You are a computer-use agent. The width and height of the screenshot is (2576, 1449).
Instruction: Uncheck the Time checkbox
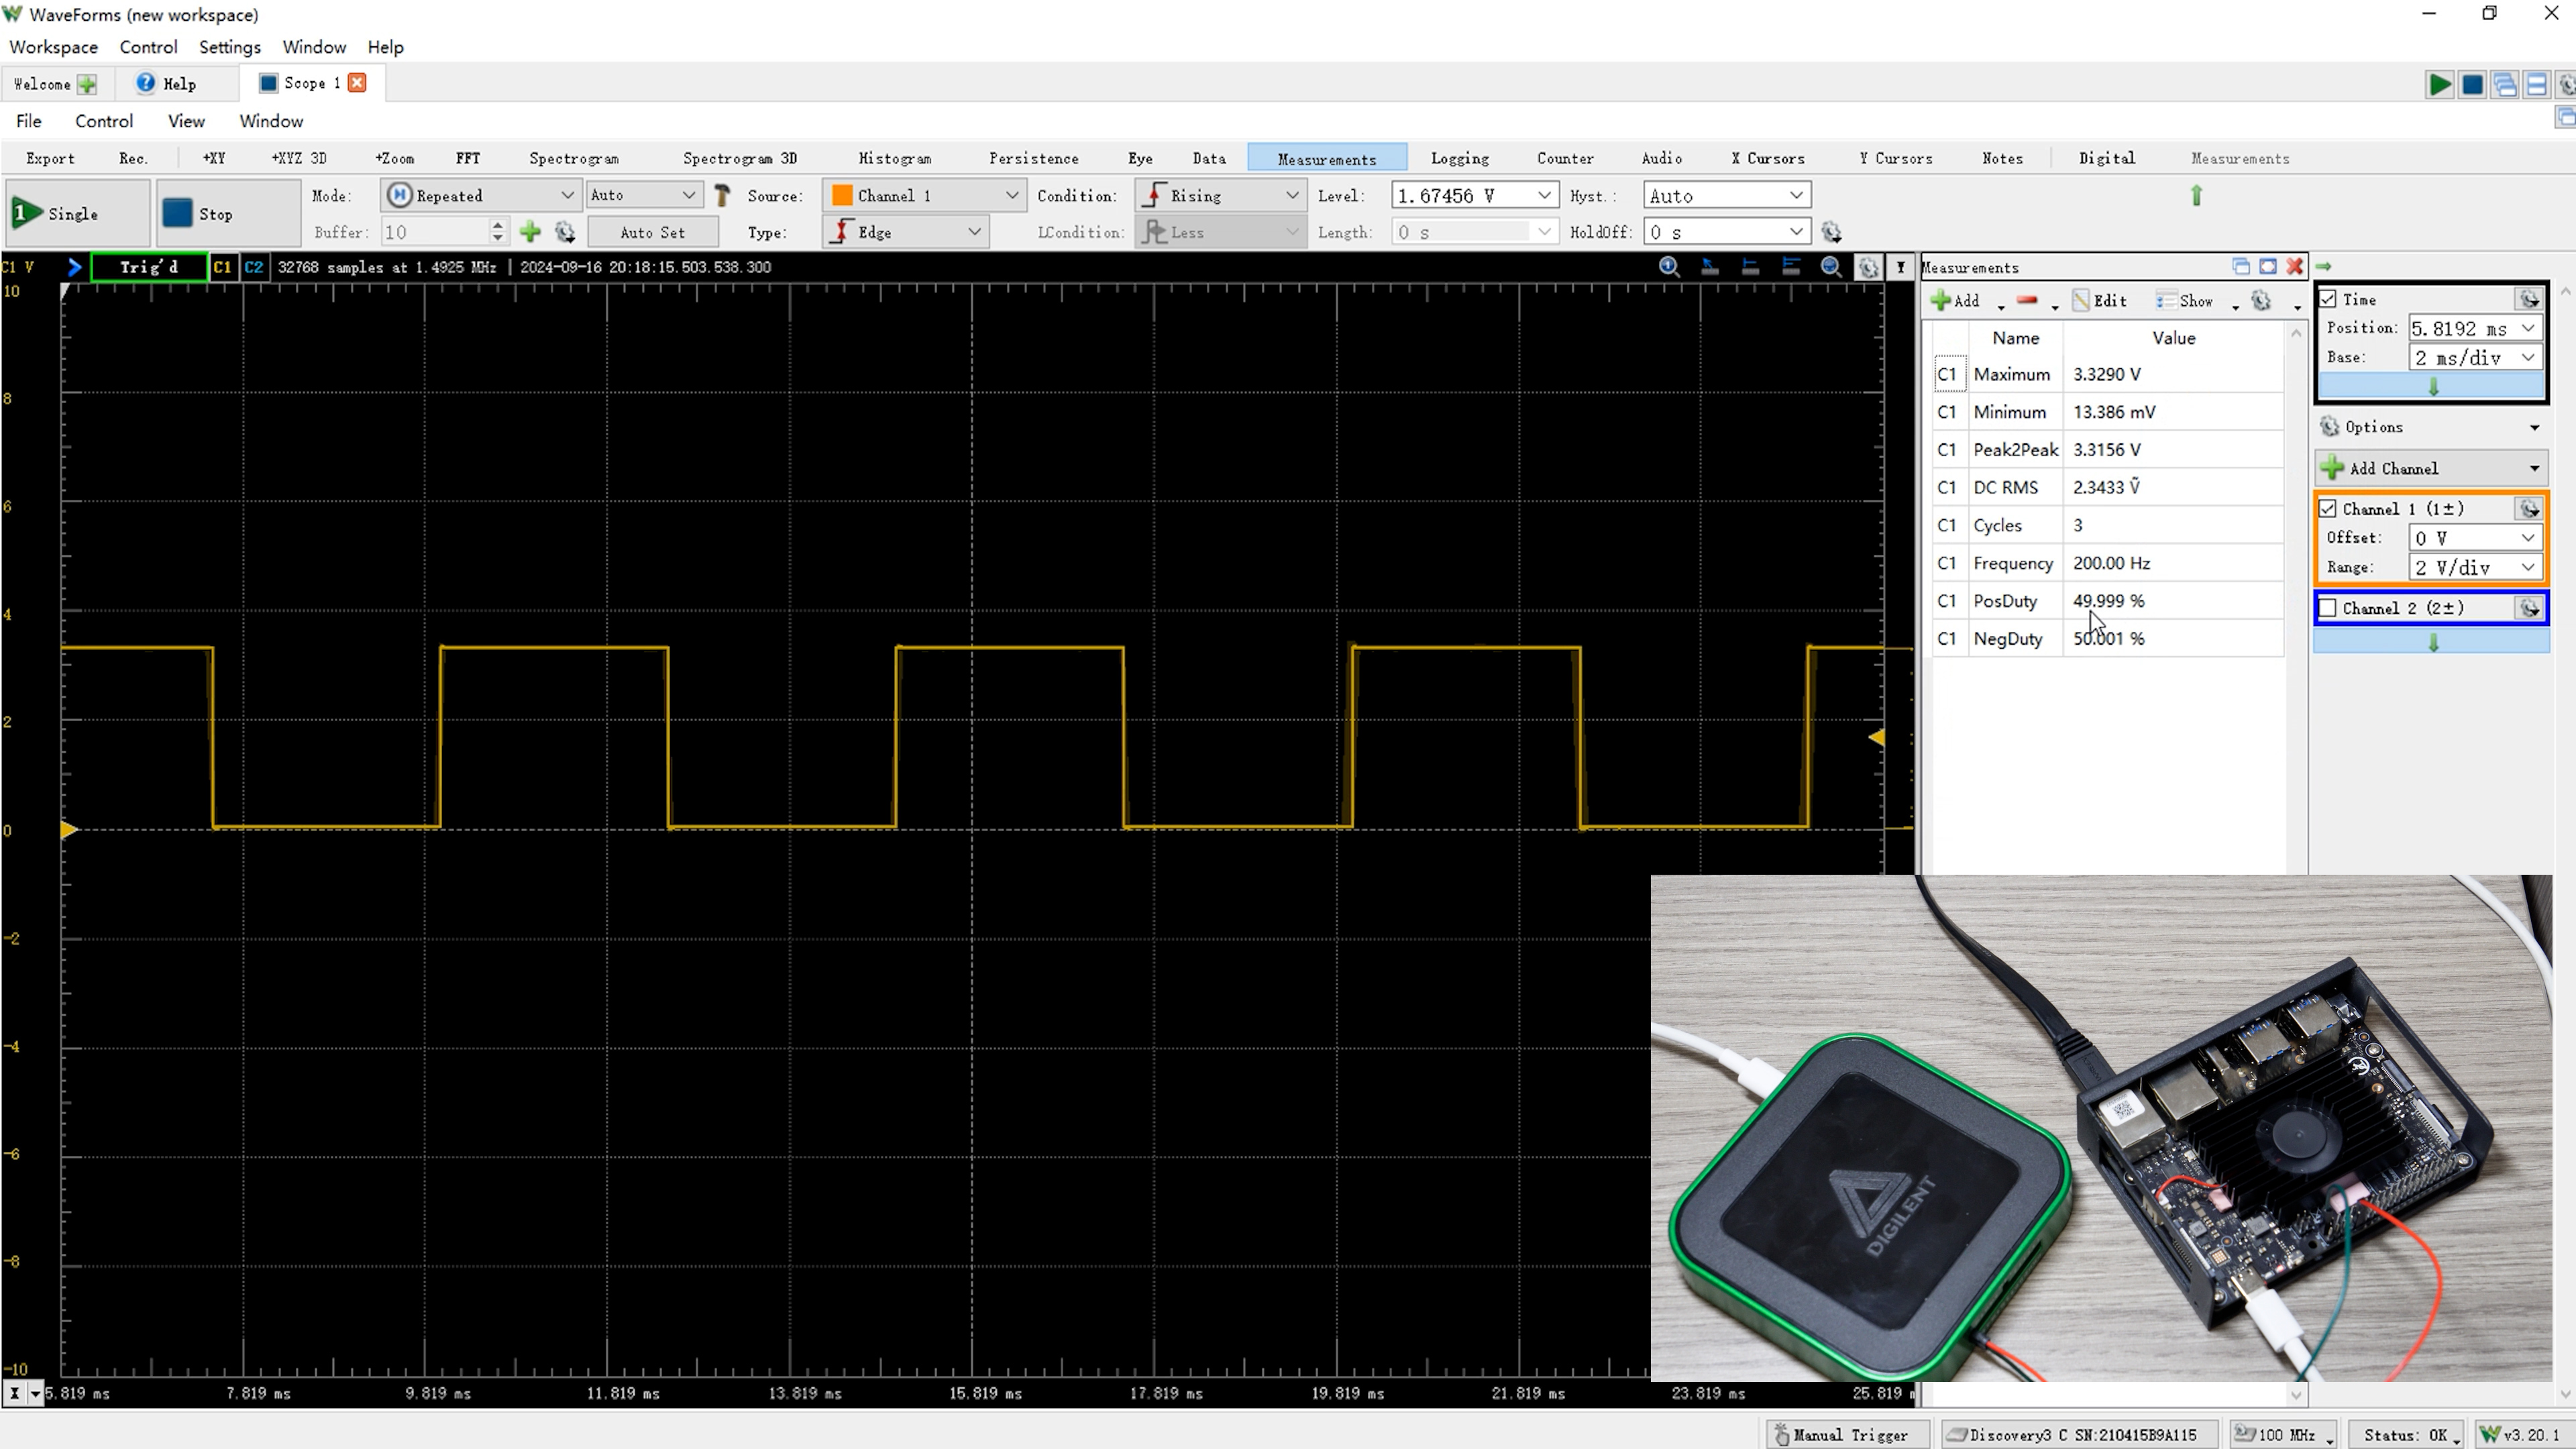coord(2329,299)
